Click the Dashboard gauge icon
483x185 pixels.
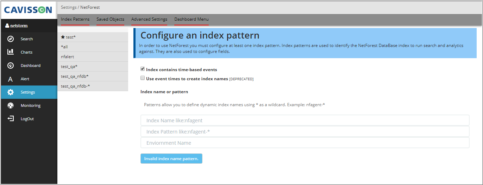tap(11, 66)
